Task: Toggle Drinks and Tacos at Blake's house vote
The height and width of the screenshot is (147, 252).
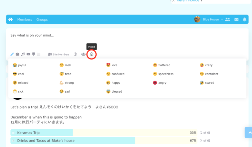Action: tap(13, 141)
